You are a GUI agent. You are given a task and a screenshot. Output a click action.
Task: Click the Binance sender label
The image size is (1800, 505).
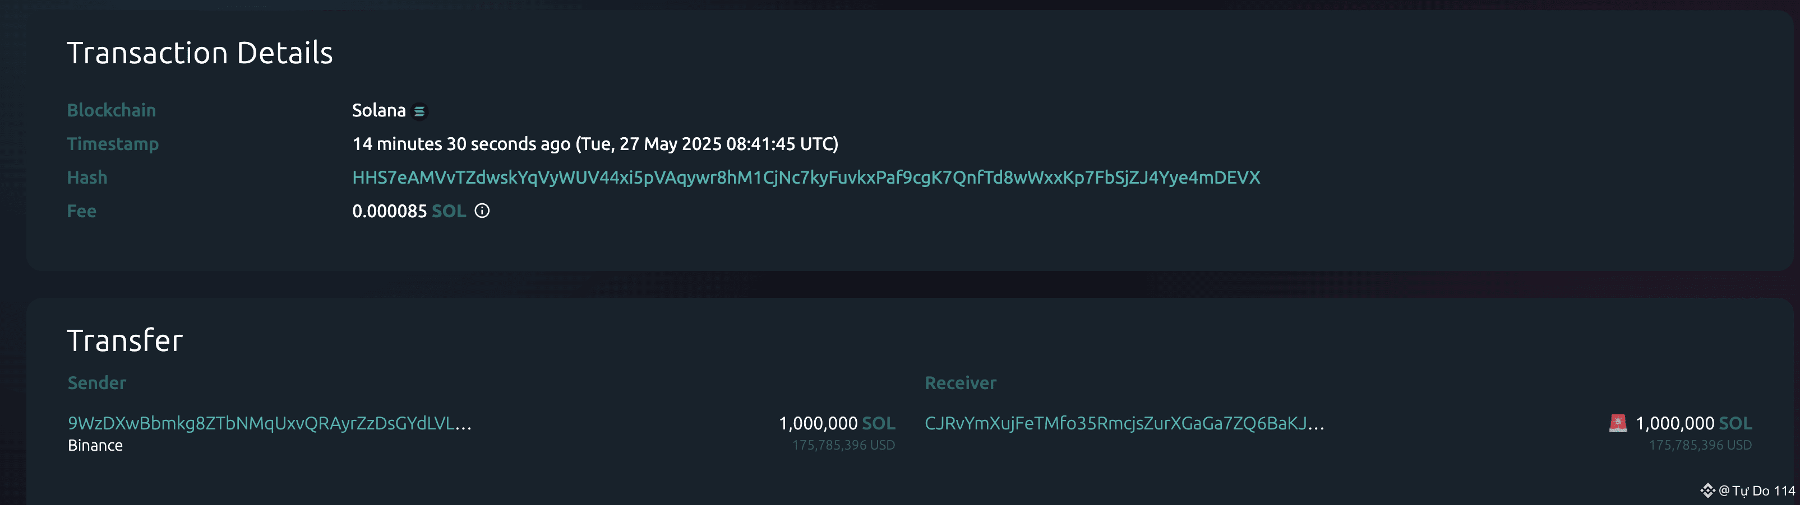pyautogui.click(x=94, y=445)
